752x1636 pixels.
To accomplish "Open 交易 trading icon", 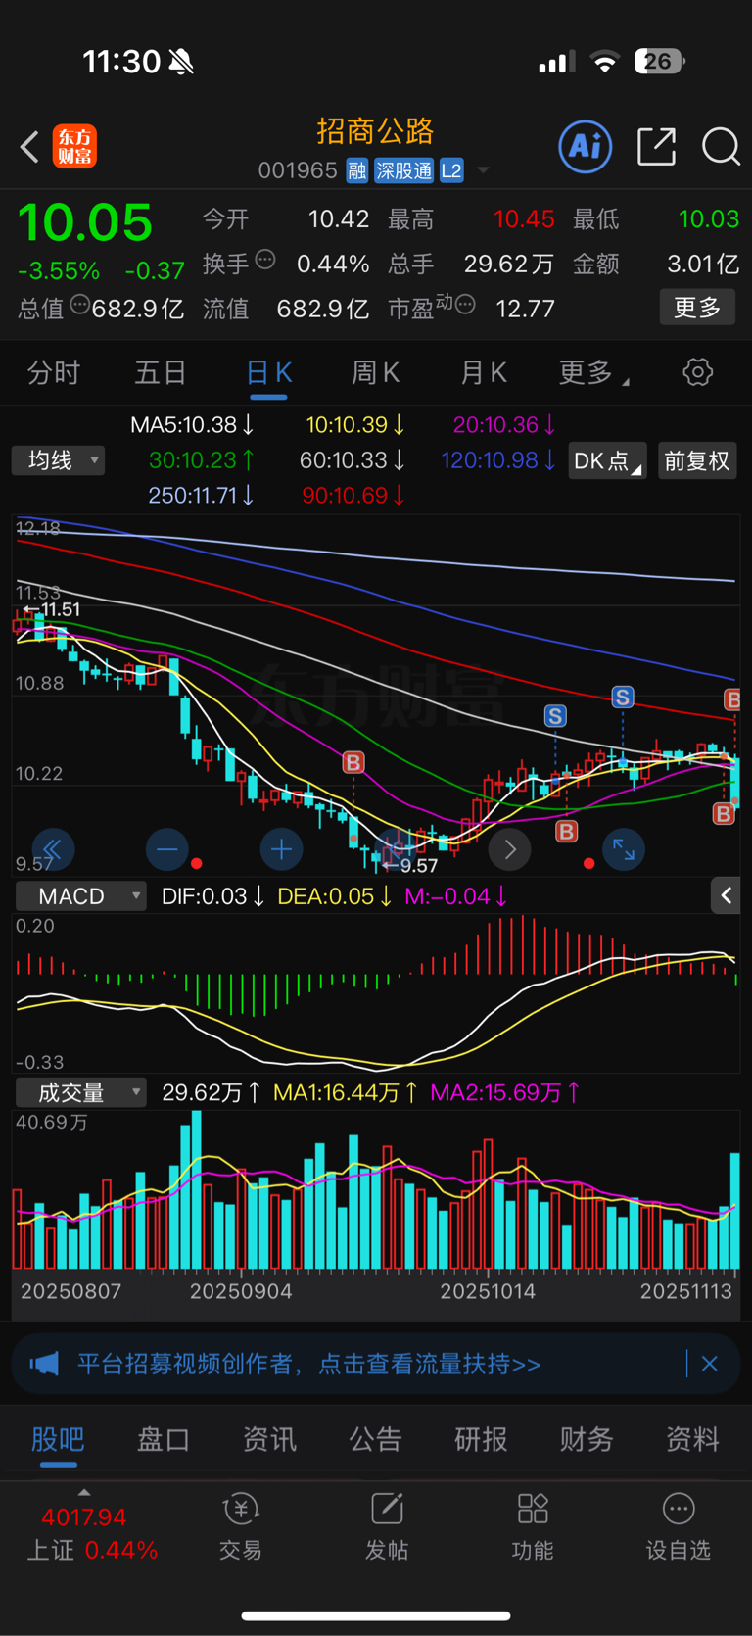I will pos(241,1526).
